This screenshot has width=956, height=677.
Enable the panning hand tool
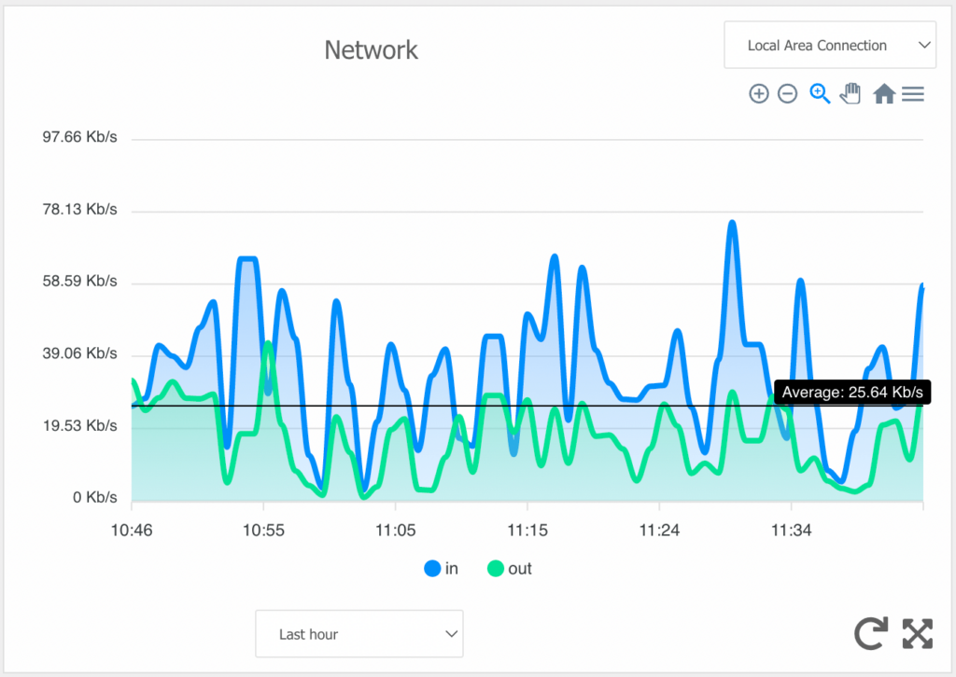coord(851,93)
